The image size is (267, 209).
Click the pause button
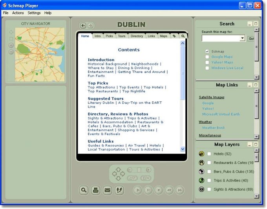(x=148, y=190)
